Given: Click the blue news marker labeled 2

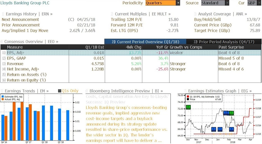Looking at the screenshot, I should (226, 113).
